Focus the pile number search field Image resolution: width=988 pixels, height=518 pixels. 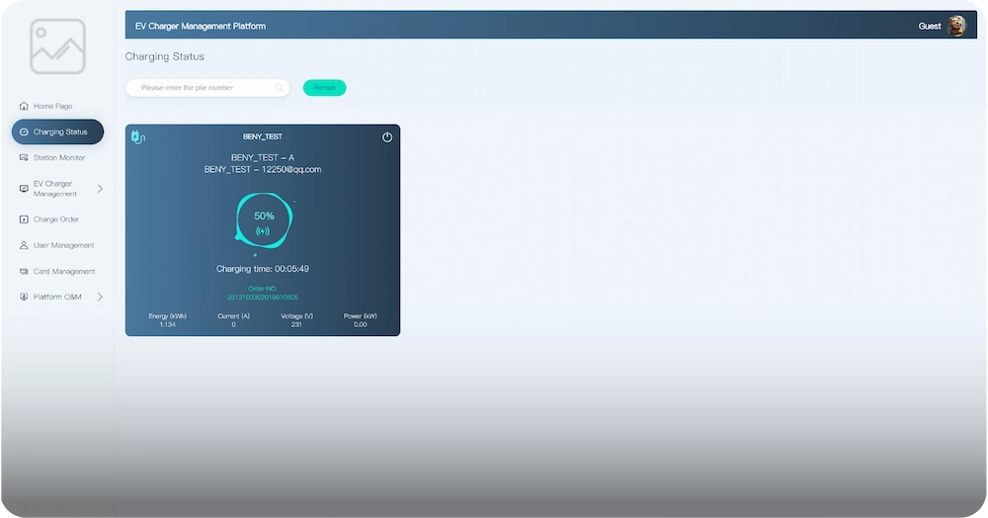pyautogui.click(x=203, y=88)
